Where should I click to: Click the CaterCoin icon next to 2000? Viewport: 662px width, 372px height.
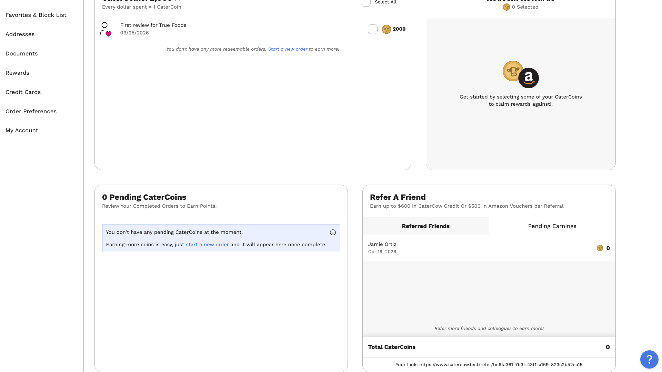click(387, 29)
